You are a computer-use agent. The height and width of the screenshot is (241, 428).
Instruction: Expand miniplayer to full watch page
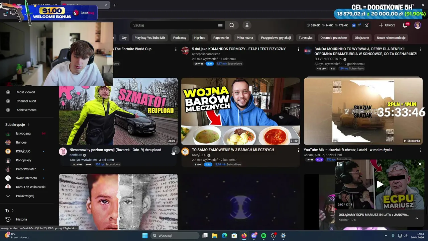340,164
